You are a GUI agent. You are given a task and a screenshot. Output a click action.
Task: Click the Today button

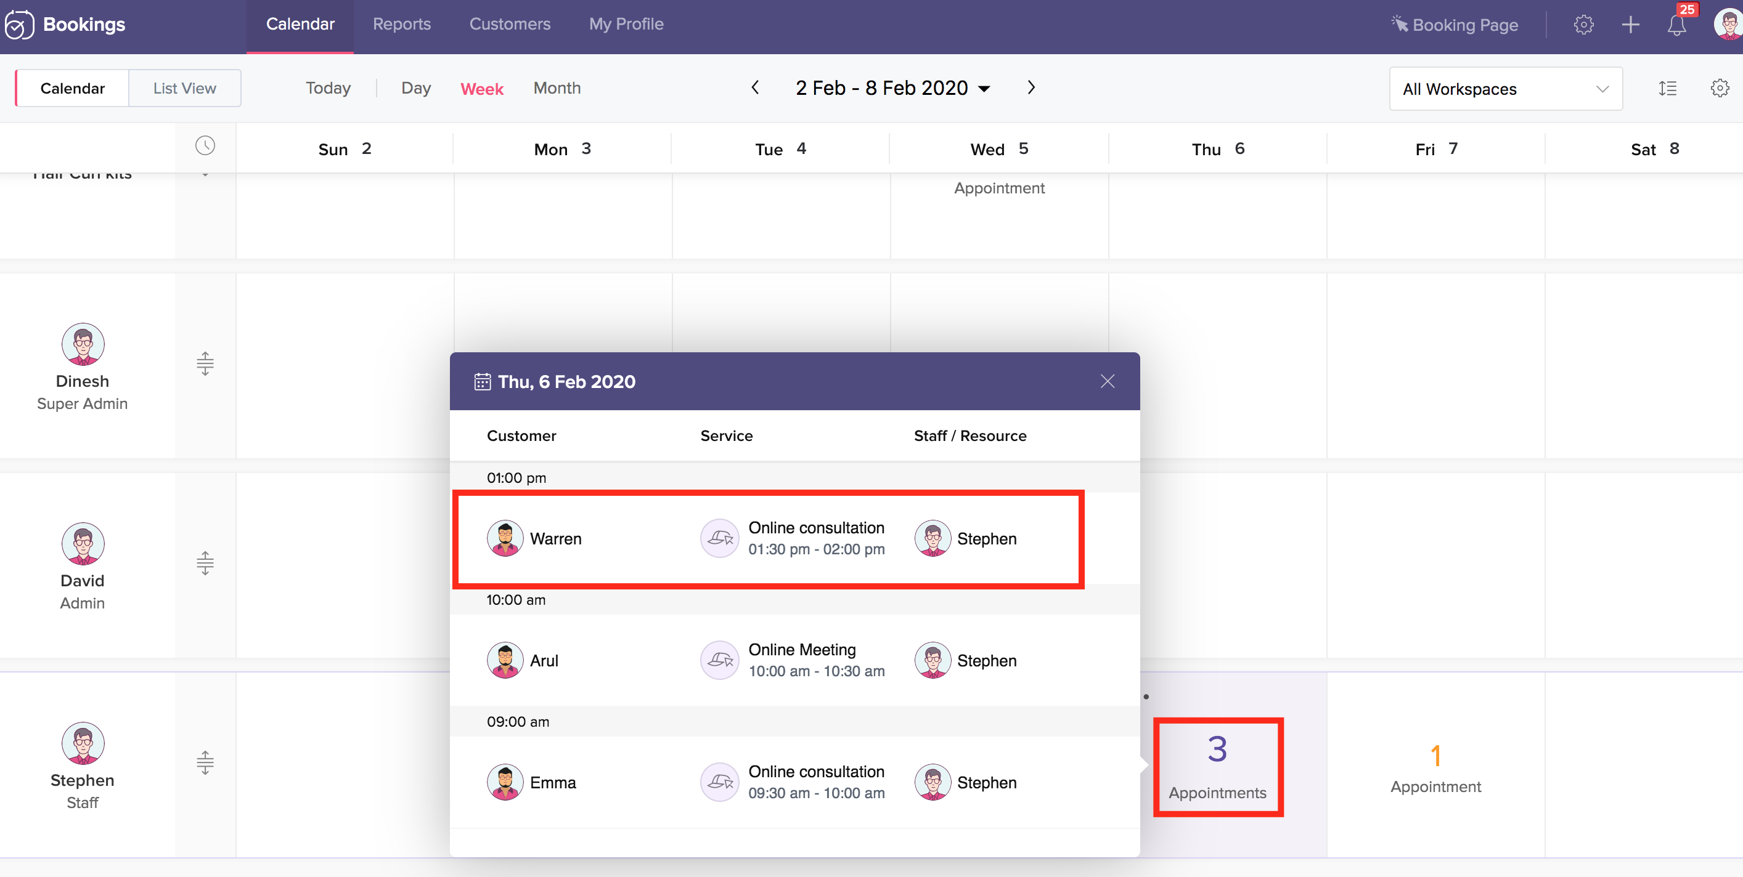pyautogui.click(x=327, y=88)
